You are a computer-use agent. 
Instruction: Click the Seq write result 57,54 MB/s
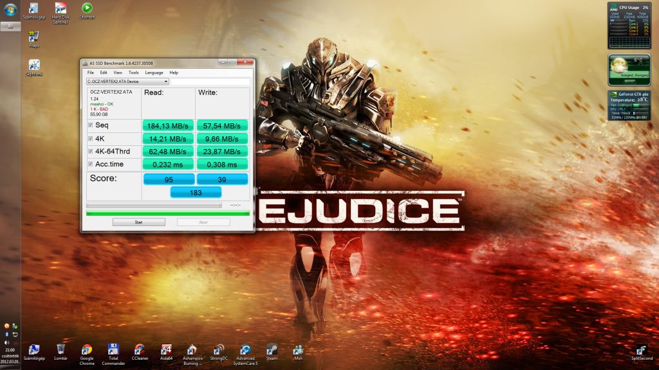(x=222, y=125)
